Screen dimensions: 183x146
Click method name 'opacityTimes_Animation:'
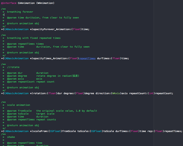tap(51, 58)
